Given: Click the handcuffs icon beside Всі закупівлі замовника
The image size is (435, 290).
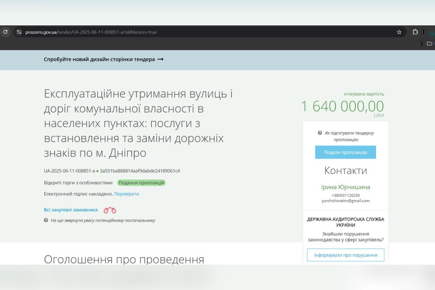Looking at the screenshot, I should pyautogui.click(x=111, y=210).
